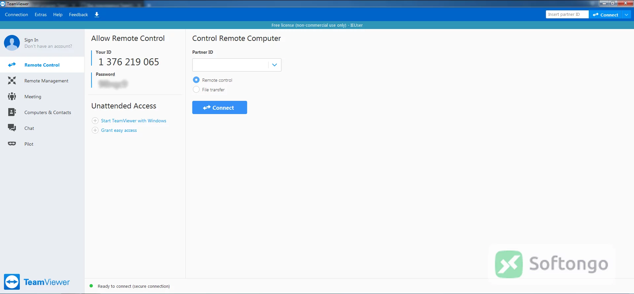Click the green connection status dot
The width and height of the screenshot is (634, 294).
click(91, 286)
